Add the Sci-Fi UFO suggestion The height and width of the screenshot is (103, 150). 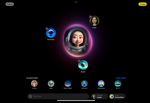(118, 83)
